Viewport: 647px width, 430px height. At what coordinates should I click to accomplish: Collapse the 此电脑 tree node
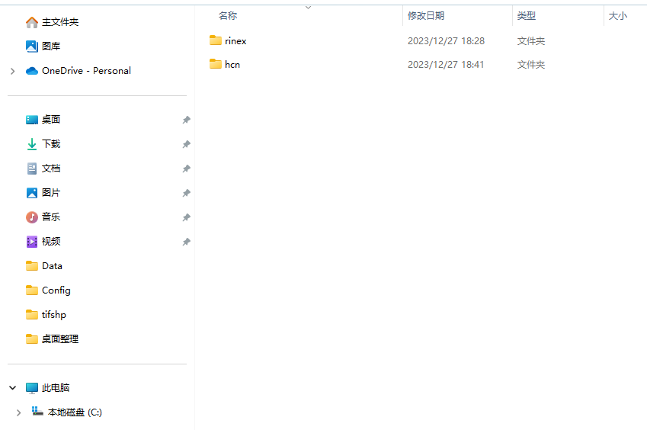coord(13,388)
